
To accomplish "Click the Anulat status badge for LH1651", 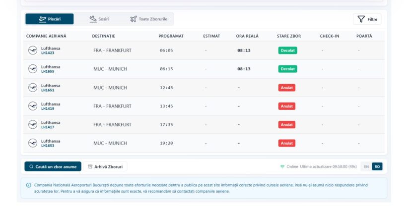I will tap(286, 88).
